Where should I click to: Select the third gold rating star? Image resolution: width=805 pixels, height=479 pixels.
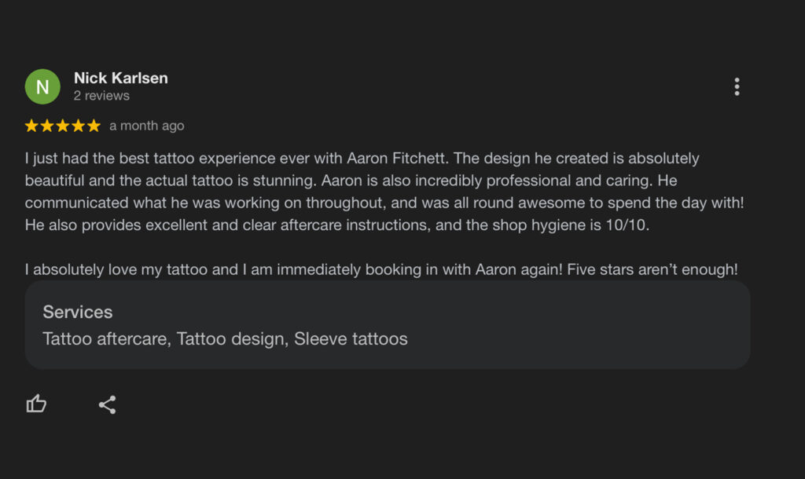coord(63,126)
